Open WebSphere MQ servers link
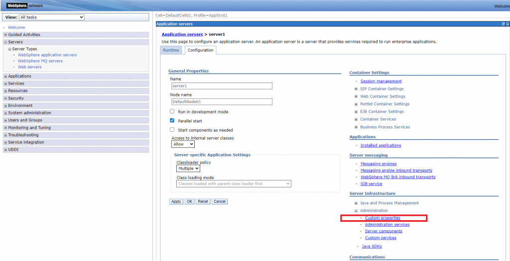Screen dimensions: 510x261 pyautogui.click(x=40, y=61)
